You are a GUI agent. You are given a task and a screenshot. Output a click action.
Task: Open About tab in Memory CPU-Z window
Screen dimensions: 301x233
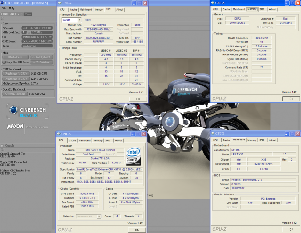pyautogui.click(x=273, y=9)
